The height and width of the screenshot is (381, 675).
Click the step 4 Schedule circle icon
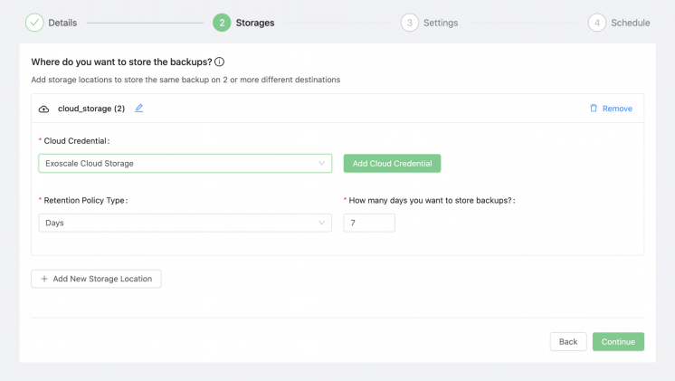click(596, 23)
